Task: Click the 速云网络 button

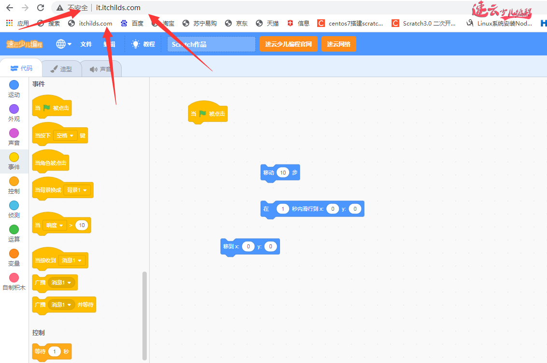Action: pyautogui.click(x=338, y=44)
